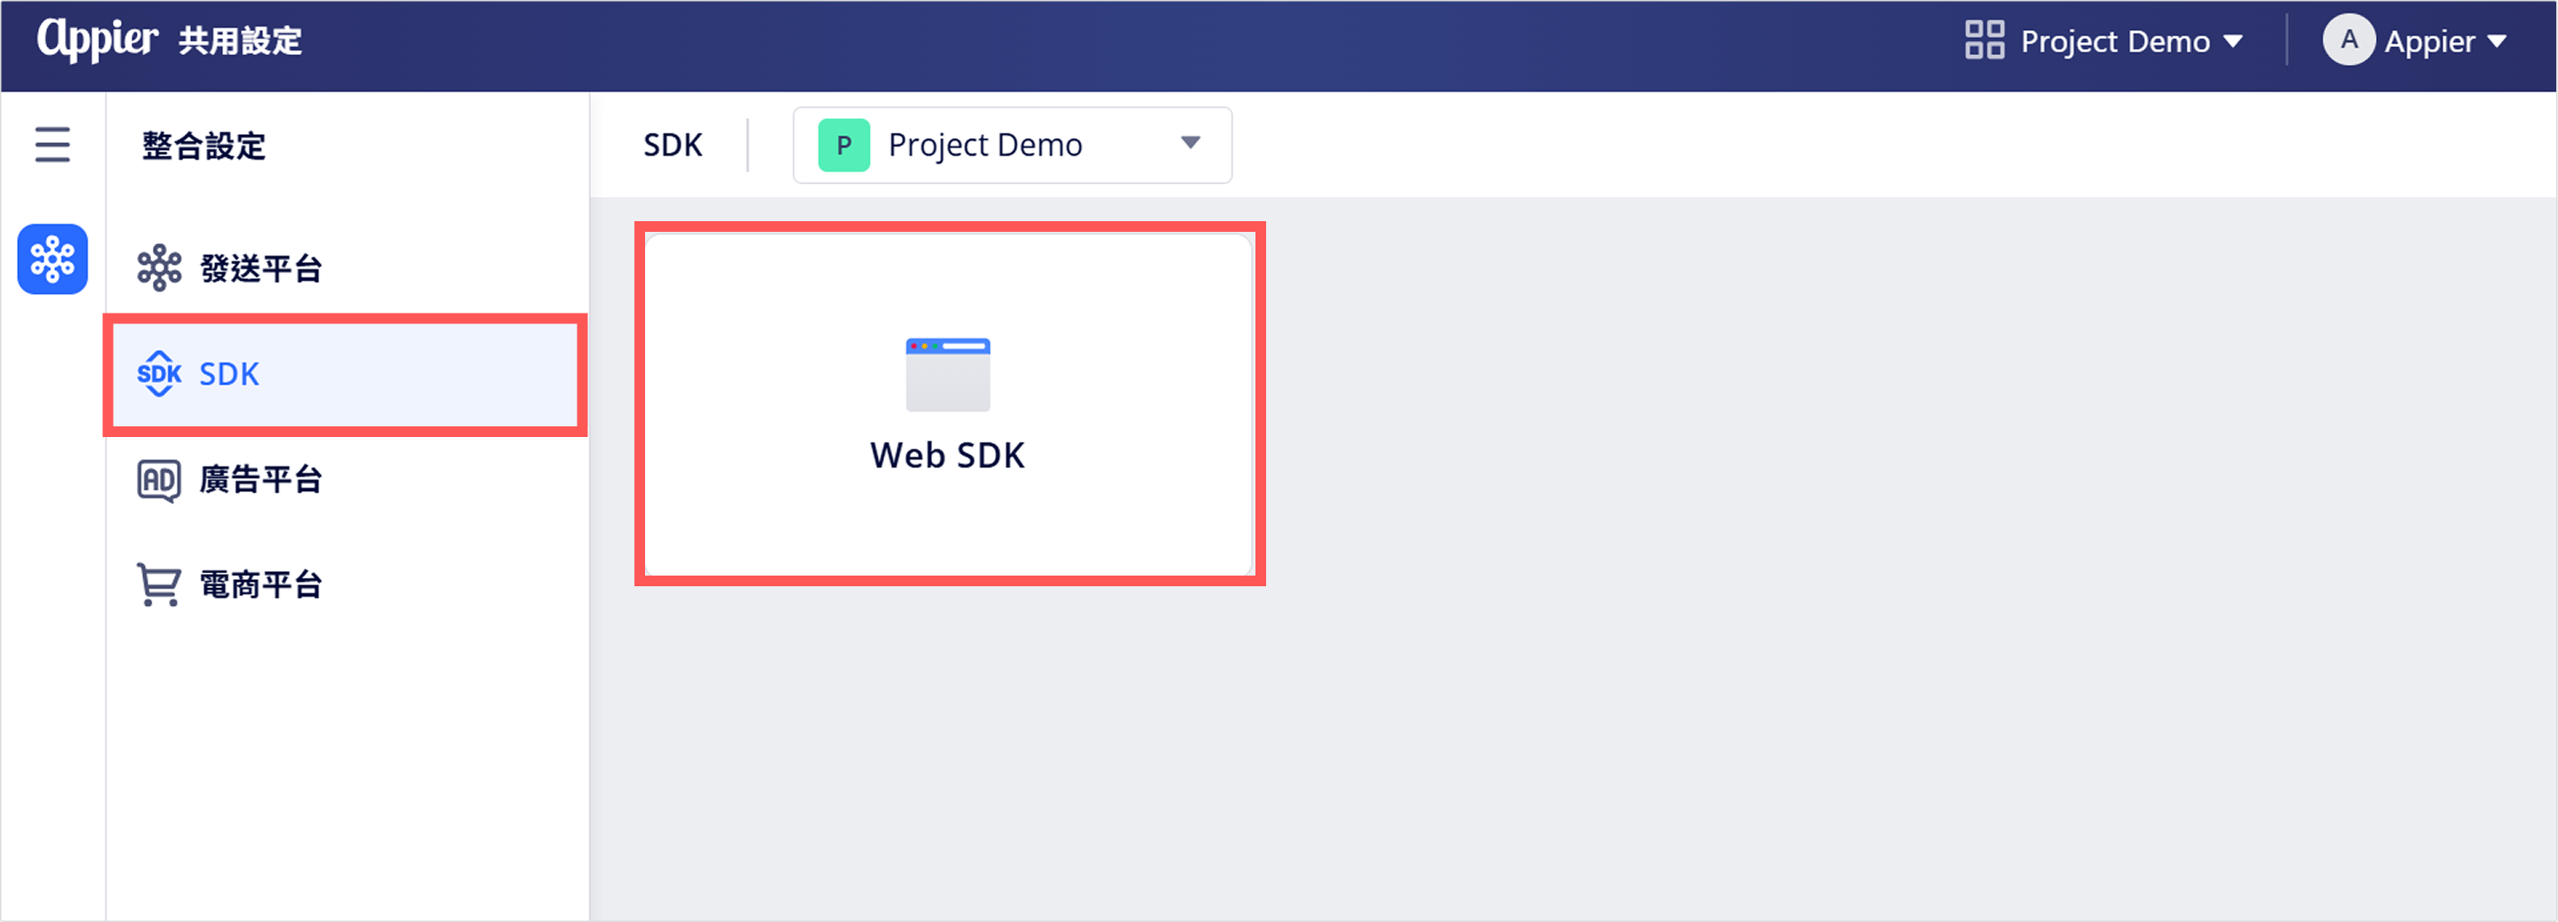Click the Web SDK label text
Screen dimensions: 2558x922
point(947,455)
